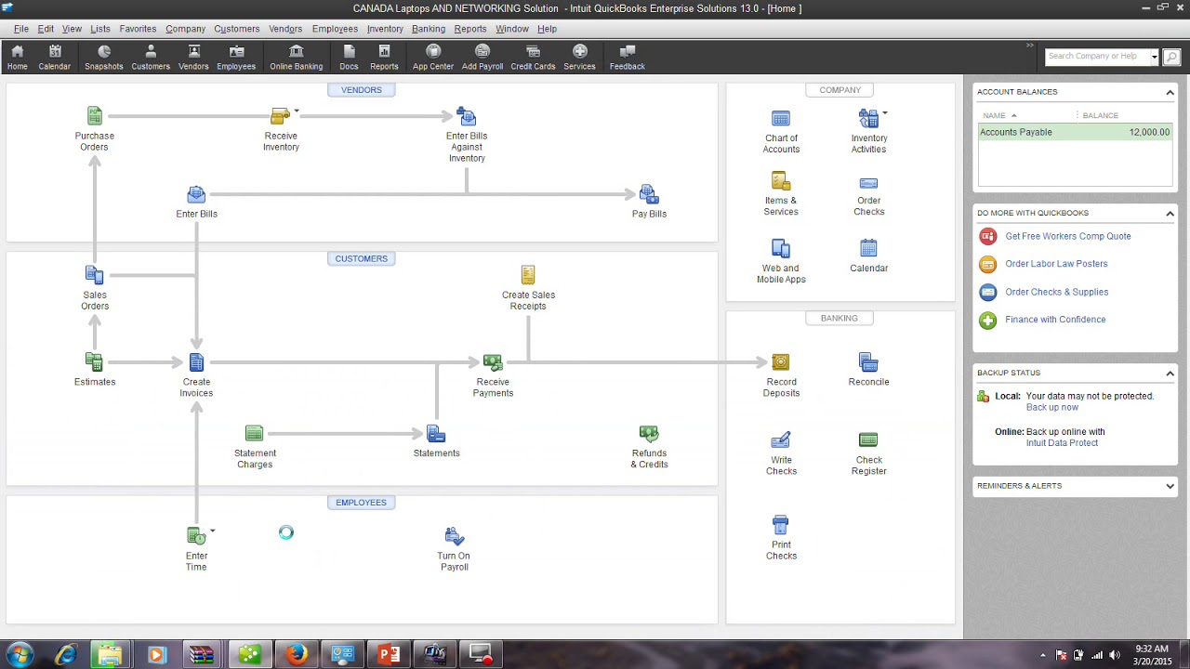Expand the icon bar overflow chevron
The image size is (1190, 669).
[1029, 45]
